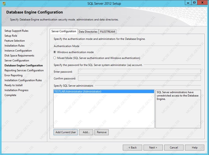The image size is (209, 155).
Task: Go to previous step with Back button
Action: [132, 148]
